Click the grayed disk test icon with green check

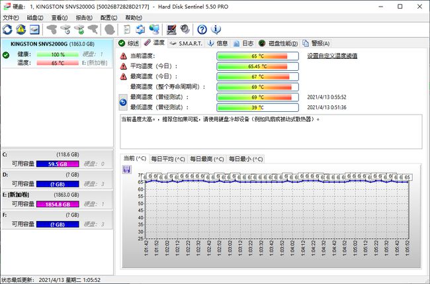[79, 29]
